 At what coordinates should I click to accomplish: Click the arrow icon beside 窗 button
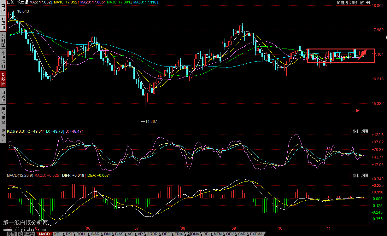pos(368,3)
